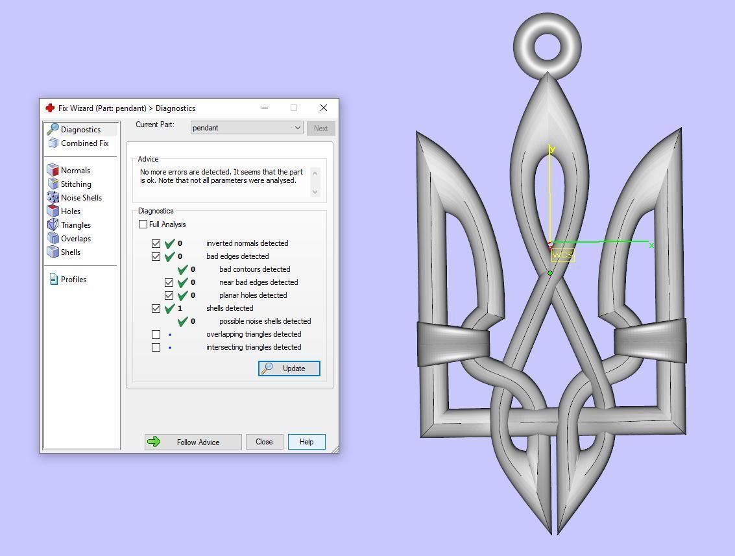Image resolution: width=735 pixels, height=556 pixels.
Task: Uncheck bad edges detected checkbox
Action: pos(156,256)
